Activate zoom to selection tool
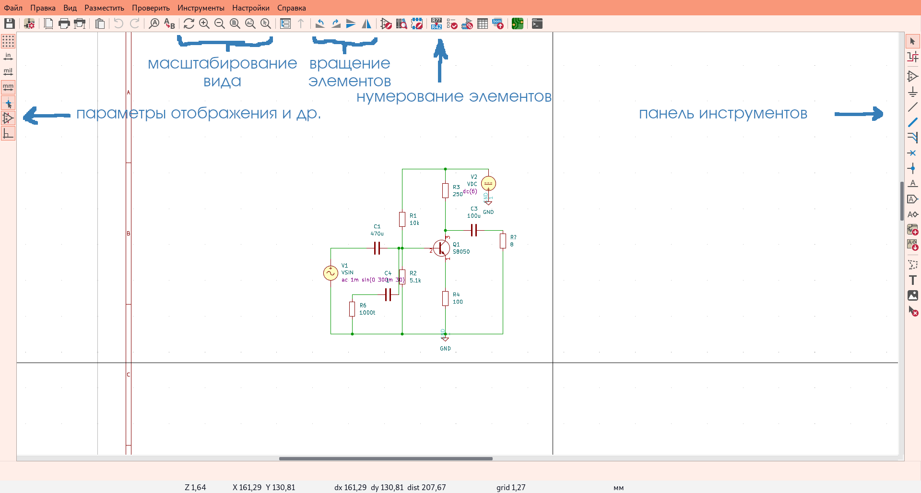Image resolution: width=921 pixels, height=493 pixels. coord(266,23)
